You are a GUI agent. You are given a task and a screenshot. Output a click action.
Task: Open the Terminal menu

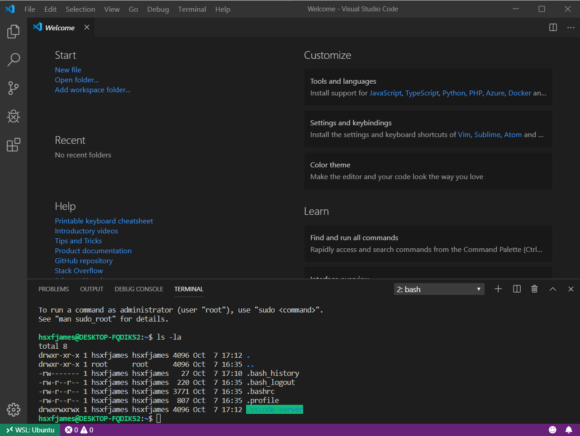click(x=192, y=9)
